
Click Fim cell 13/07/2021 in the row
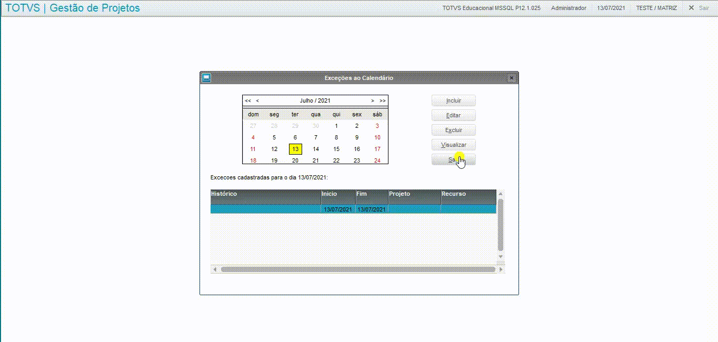click(372, 209)
